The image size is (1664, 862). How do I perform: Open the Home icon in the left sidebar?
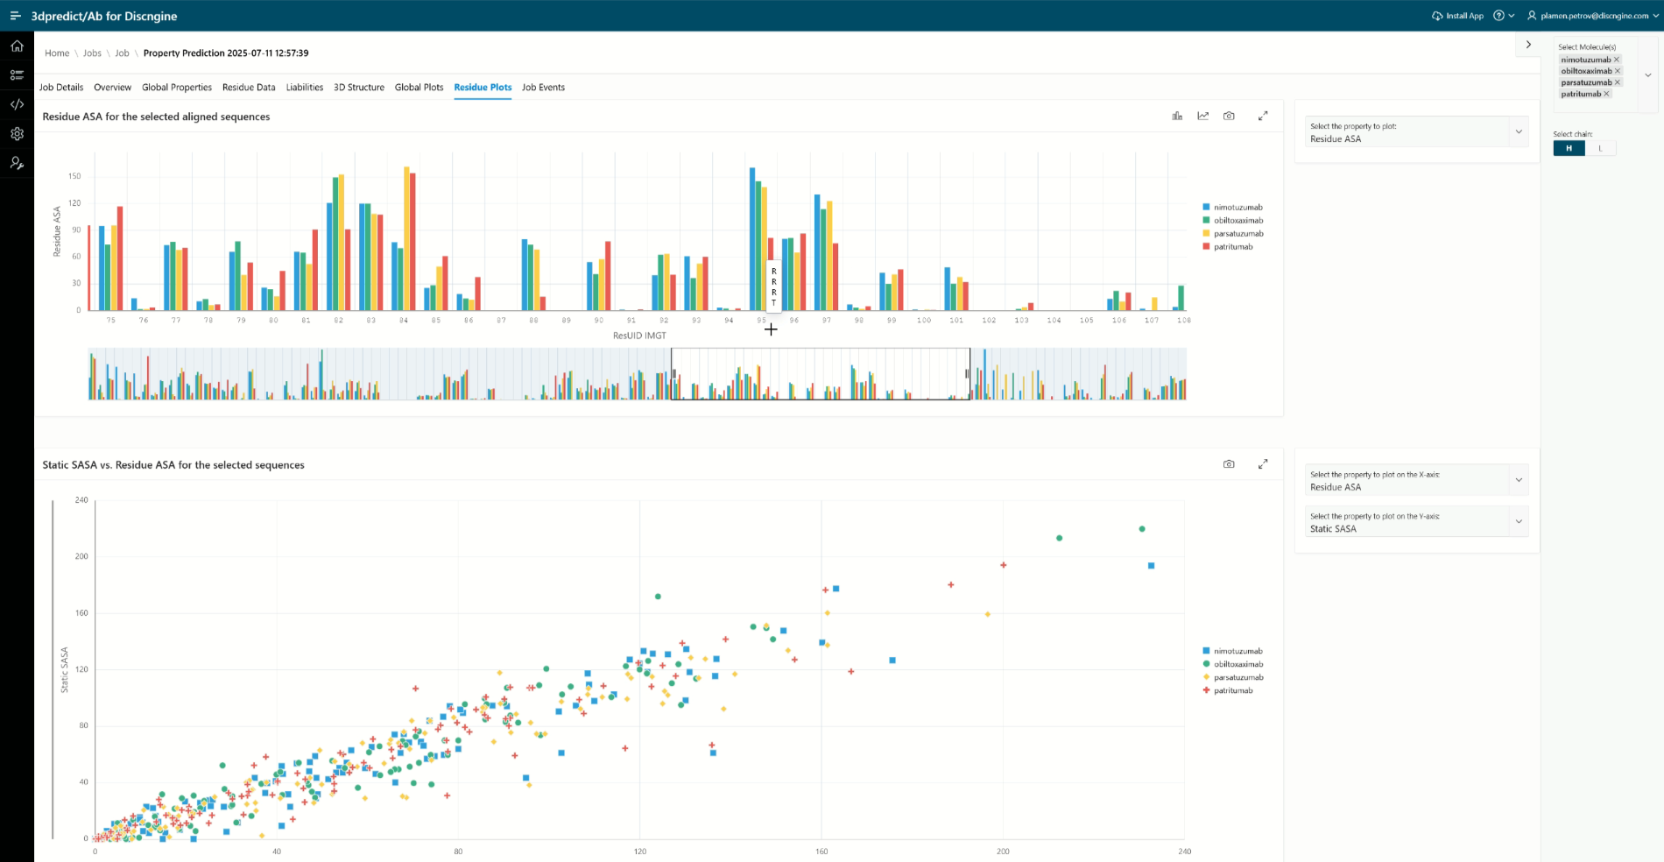click(17, 46)
